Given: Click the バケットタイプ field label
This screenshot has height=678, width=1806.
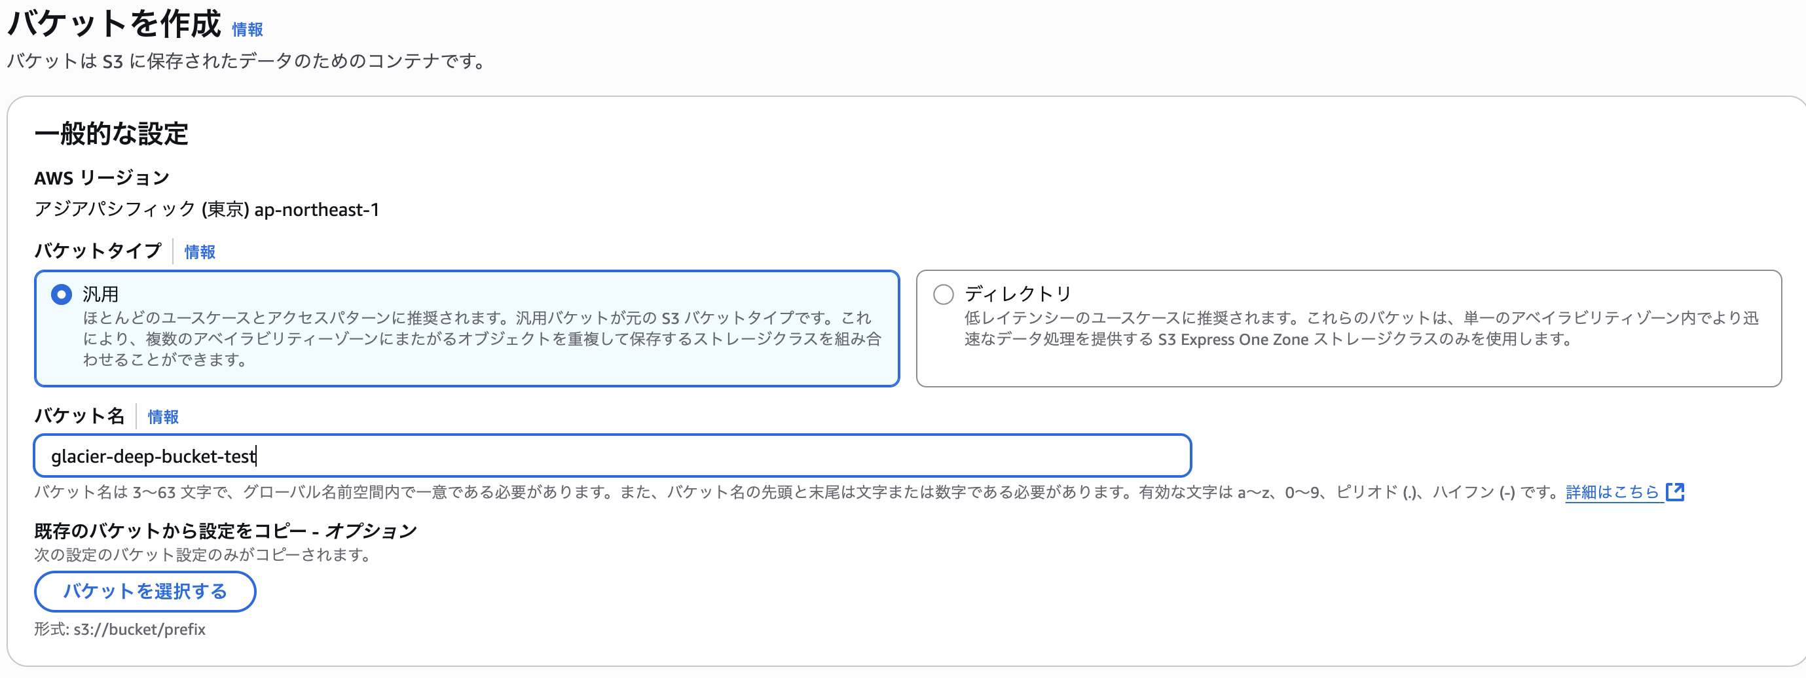Looking at the screenshot, I should pyautogui.click(x=98, y=251).
